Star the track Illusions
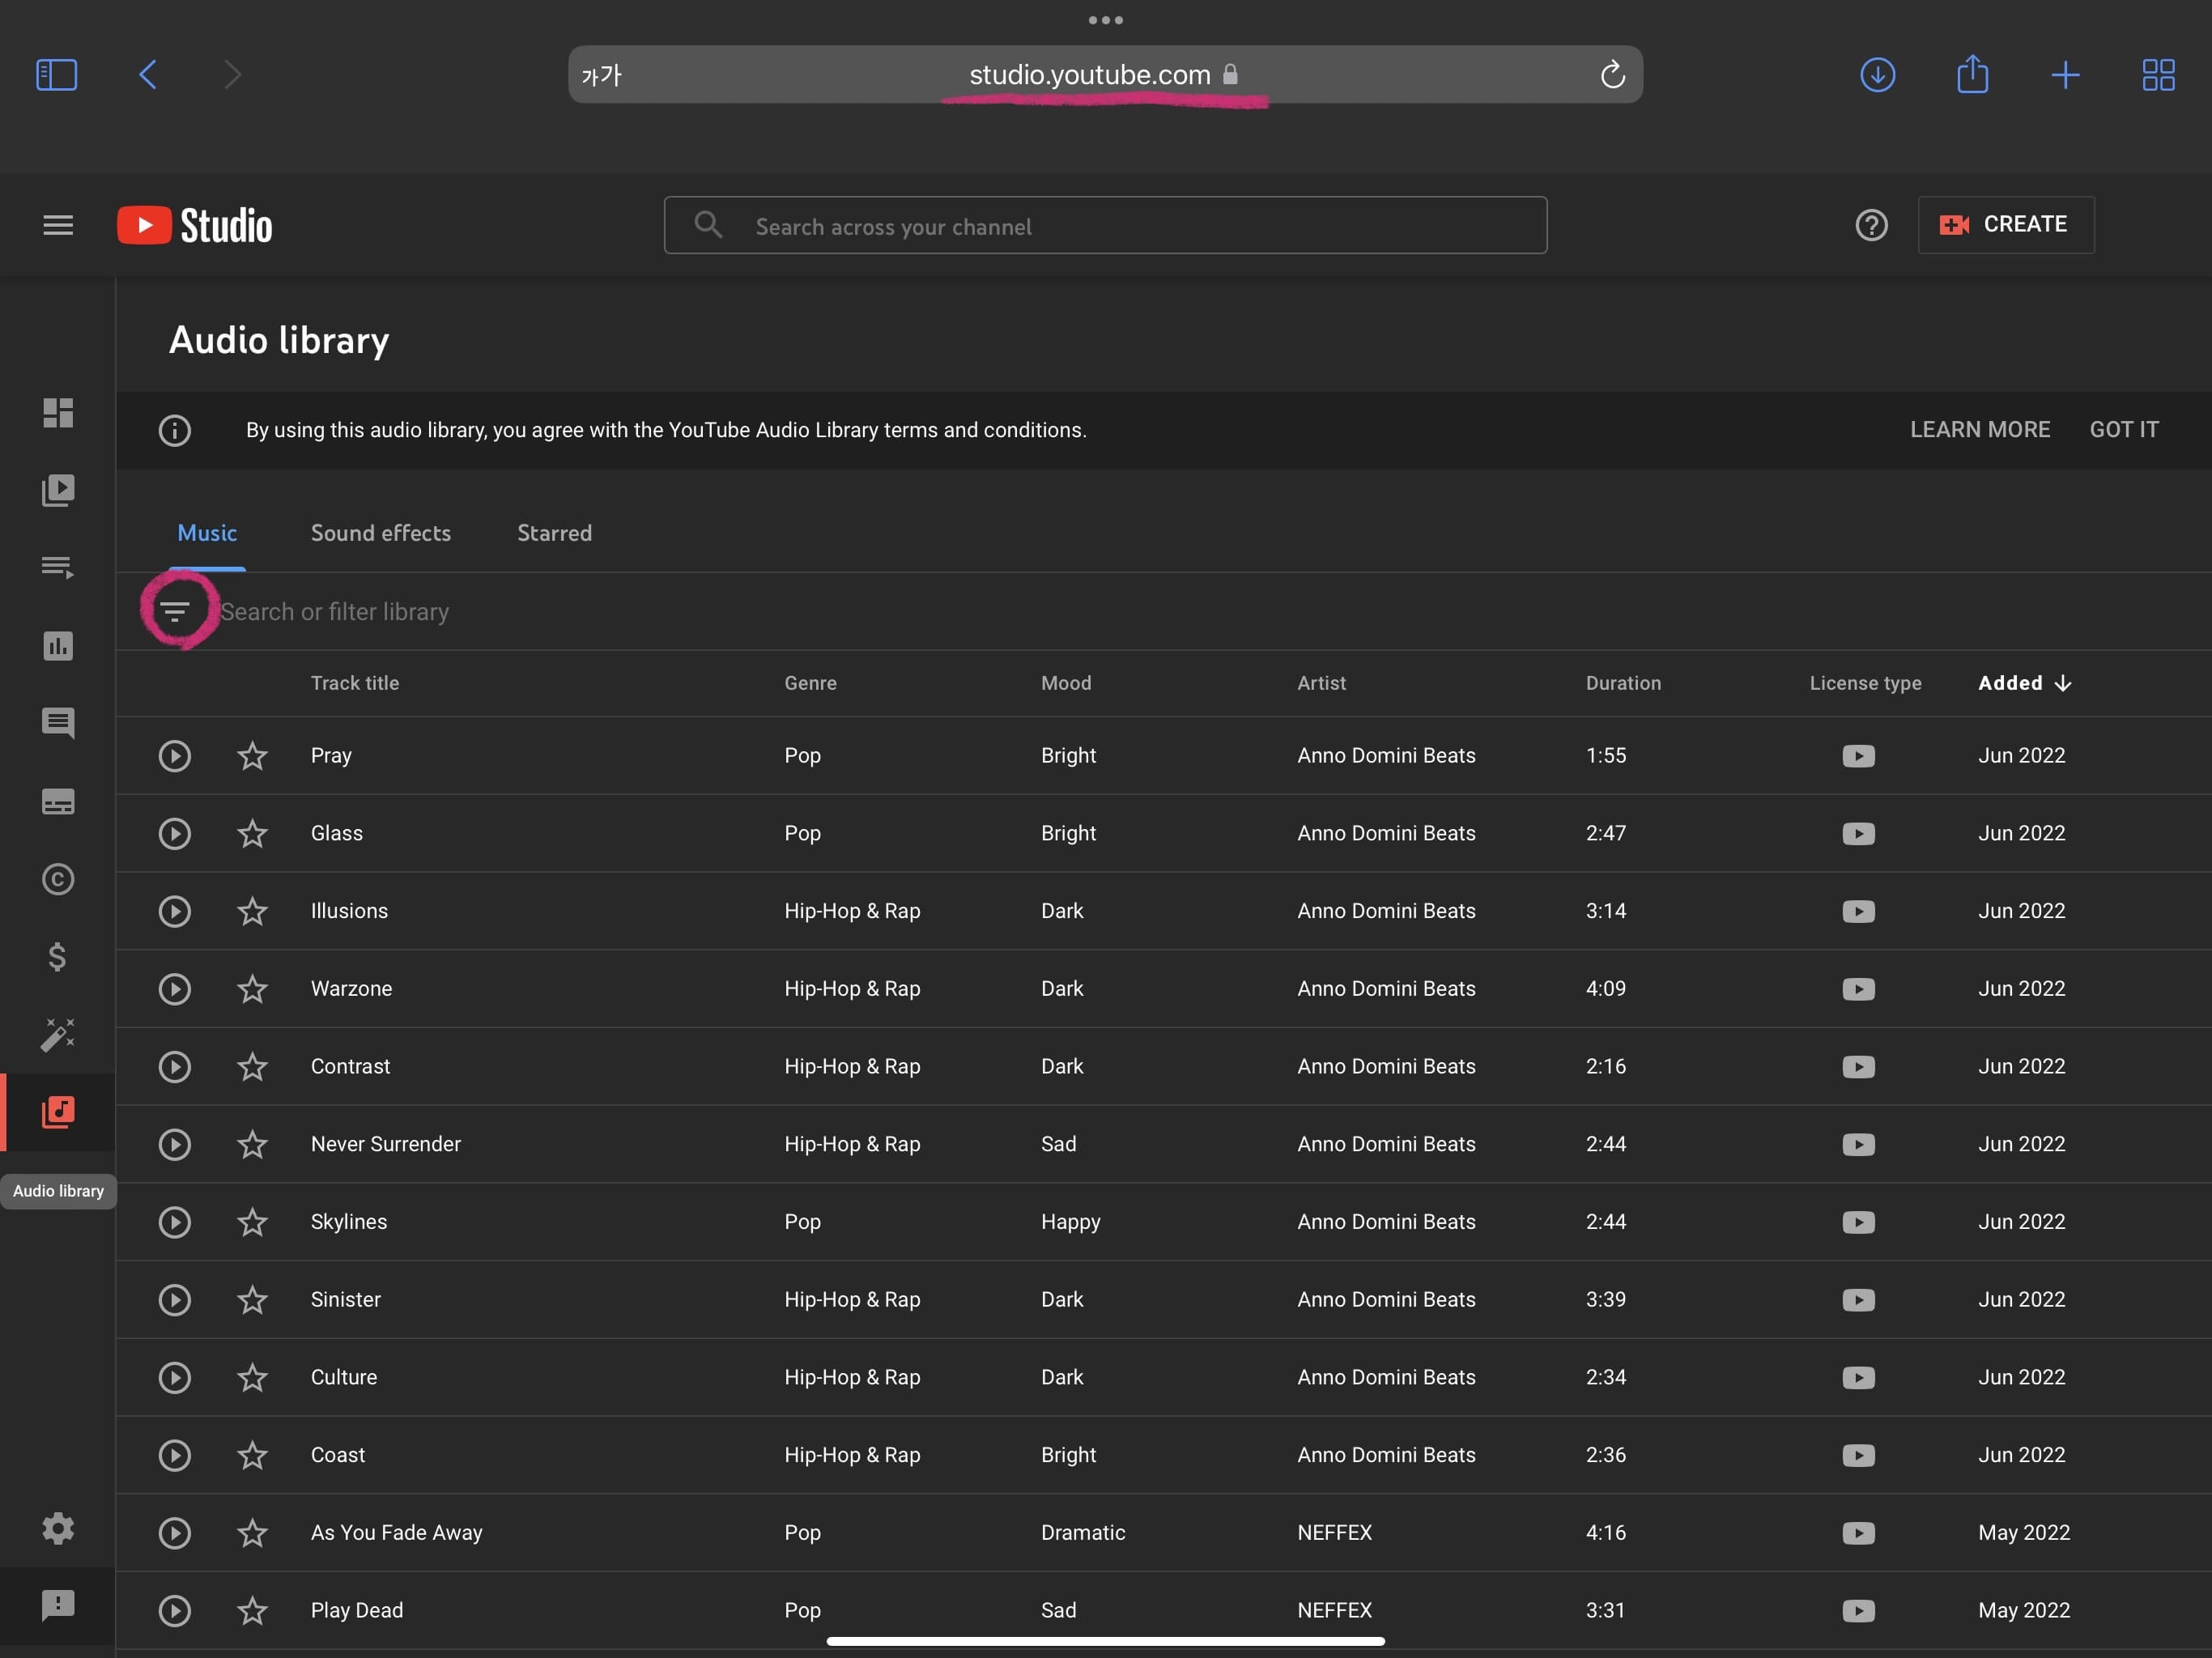The width and height of the screenshot is (2212, 1658). pos(252,911)
